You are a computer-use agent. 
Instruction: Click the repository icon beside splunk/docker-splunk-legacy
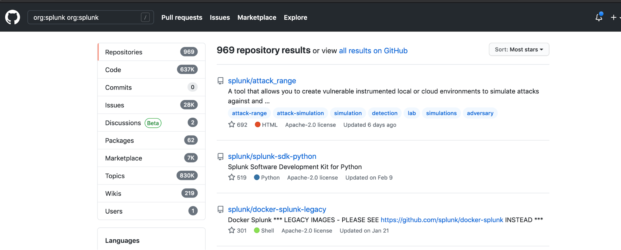pyautogui.click(x=221, y=210)
